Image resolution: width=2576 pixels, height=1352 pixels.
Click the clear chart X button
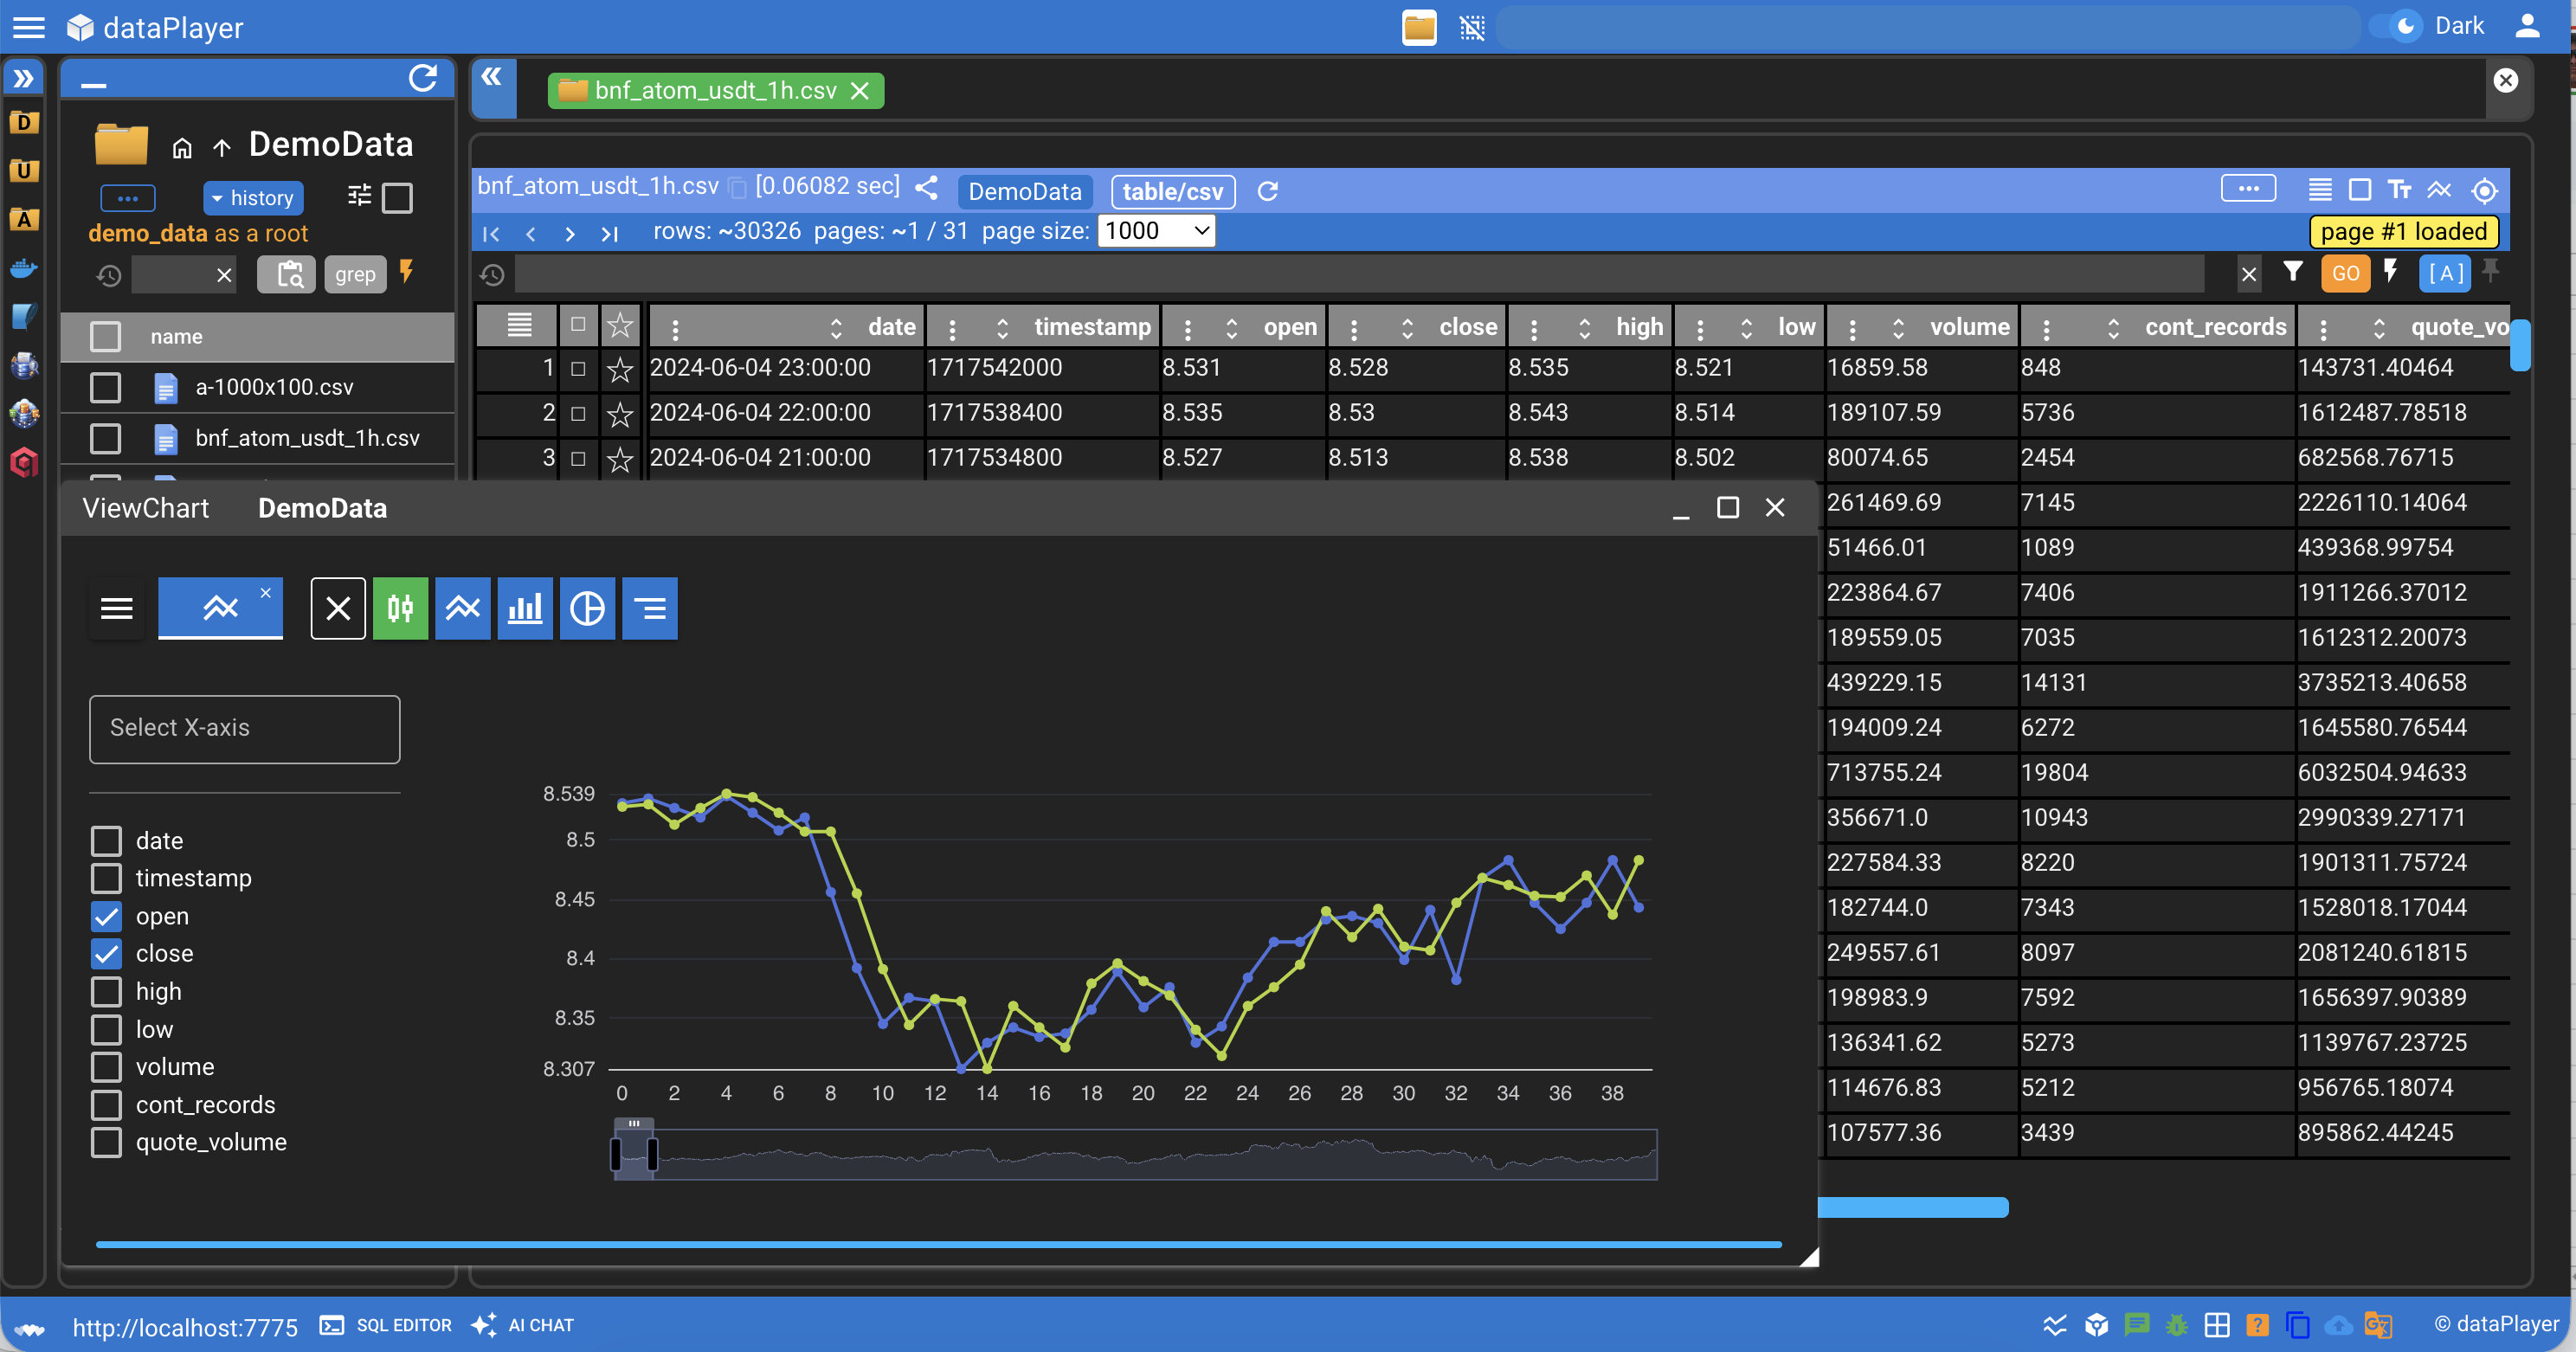click(x=338, y=608)
